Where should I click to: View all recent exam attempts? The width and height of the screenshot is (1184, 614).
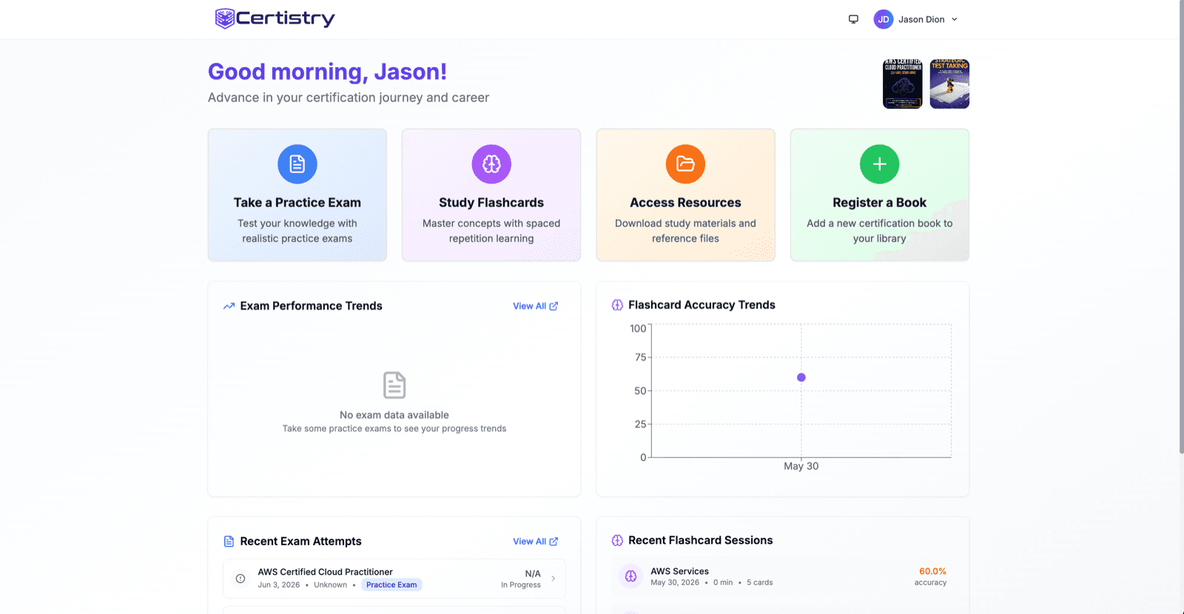(535, 542)
